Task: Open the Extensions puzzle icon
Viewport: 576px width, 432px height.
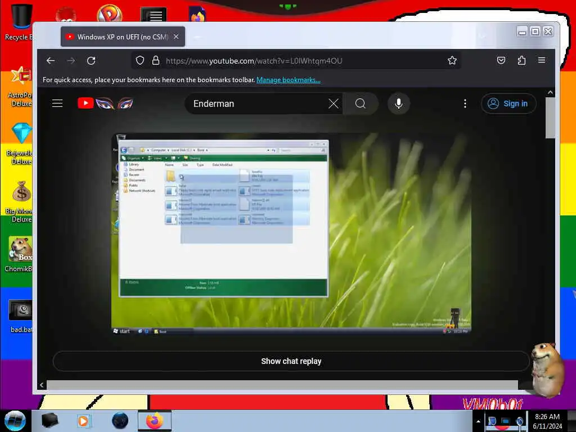Action: click(521, 60)
